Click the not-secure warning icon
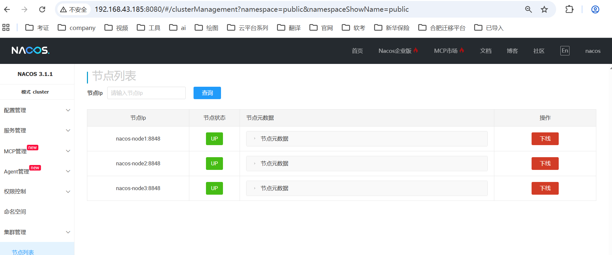Viewport: 612px width, 255px height. point(63,9)
